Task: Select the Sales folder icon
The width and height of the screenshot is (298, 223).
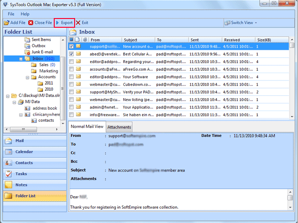Action: tap(34, 65)
